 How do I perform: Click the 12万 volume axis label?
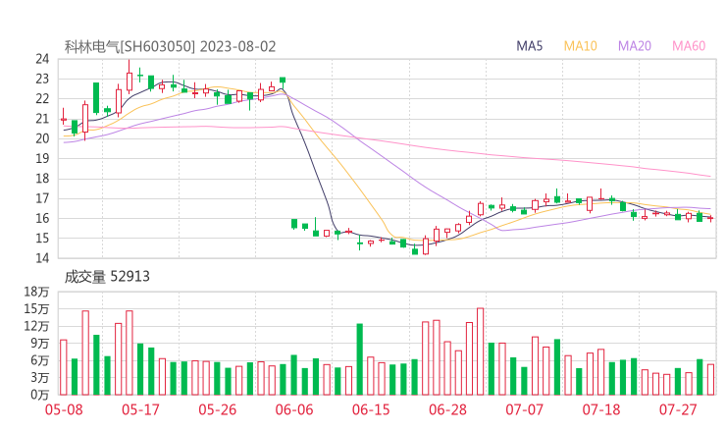tap(36, 326)
